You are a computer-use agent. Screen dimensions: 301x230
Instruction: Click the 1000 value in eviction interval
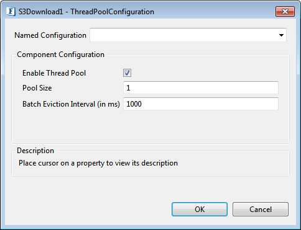tap(134, 104)
